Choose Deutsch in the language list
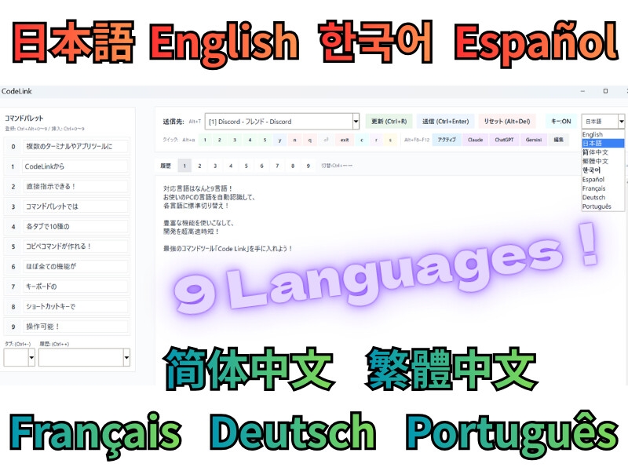Viewport: 628px width, 471px height. (594, 198)
